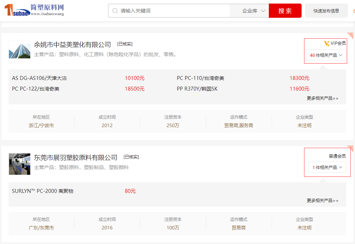Click the 贸易商,服务商 operation mode value
The height and width of the screenshot is (244, 355).
(x=239, y=125)
